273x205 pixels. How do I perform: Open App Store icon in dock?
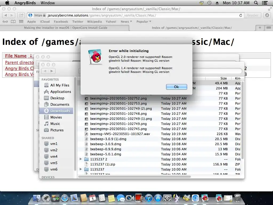[158, 198]
